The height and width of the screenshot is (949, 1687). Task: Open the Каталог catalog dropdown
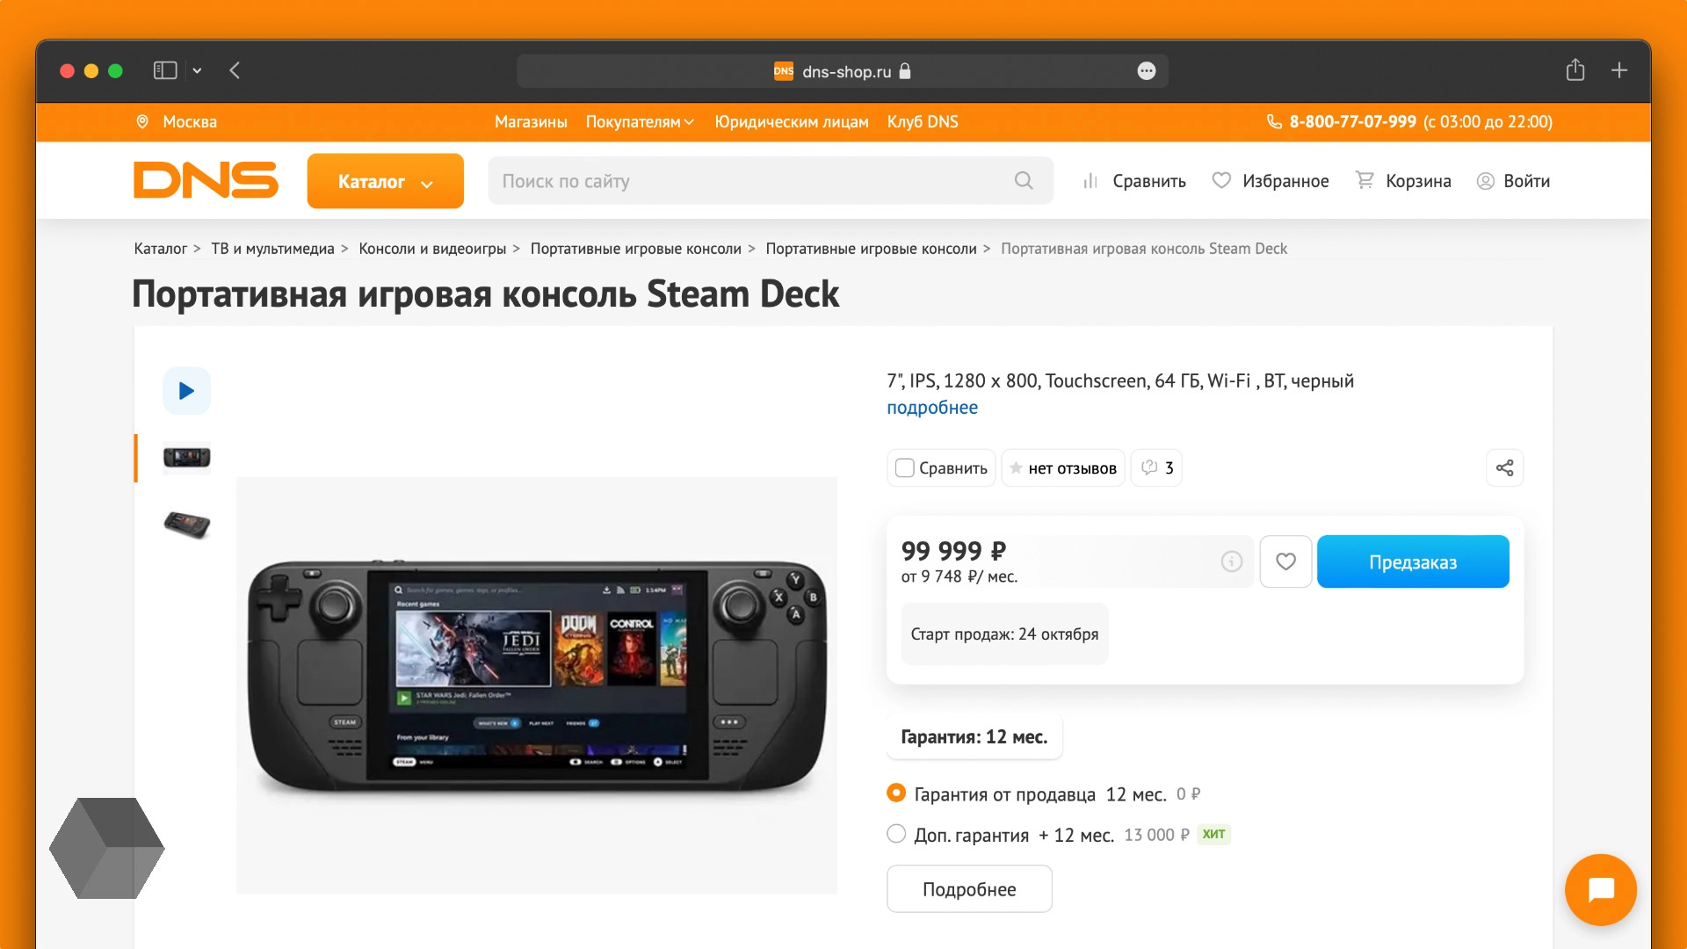385,180
